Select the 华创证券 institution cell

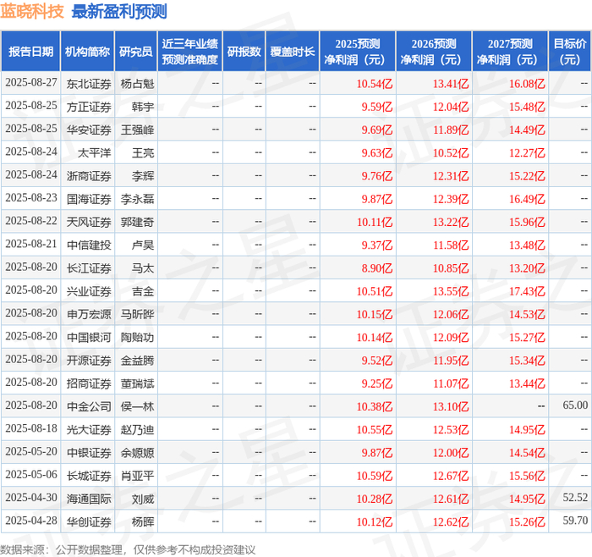tap(89, 521)
